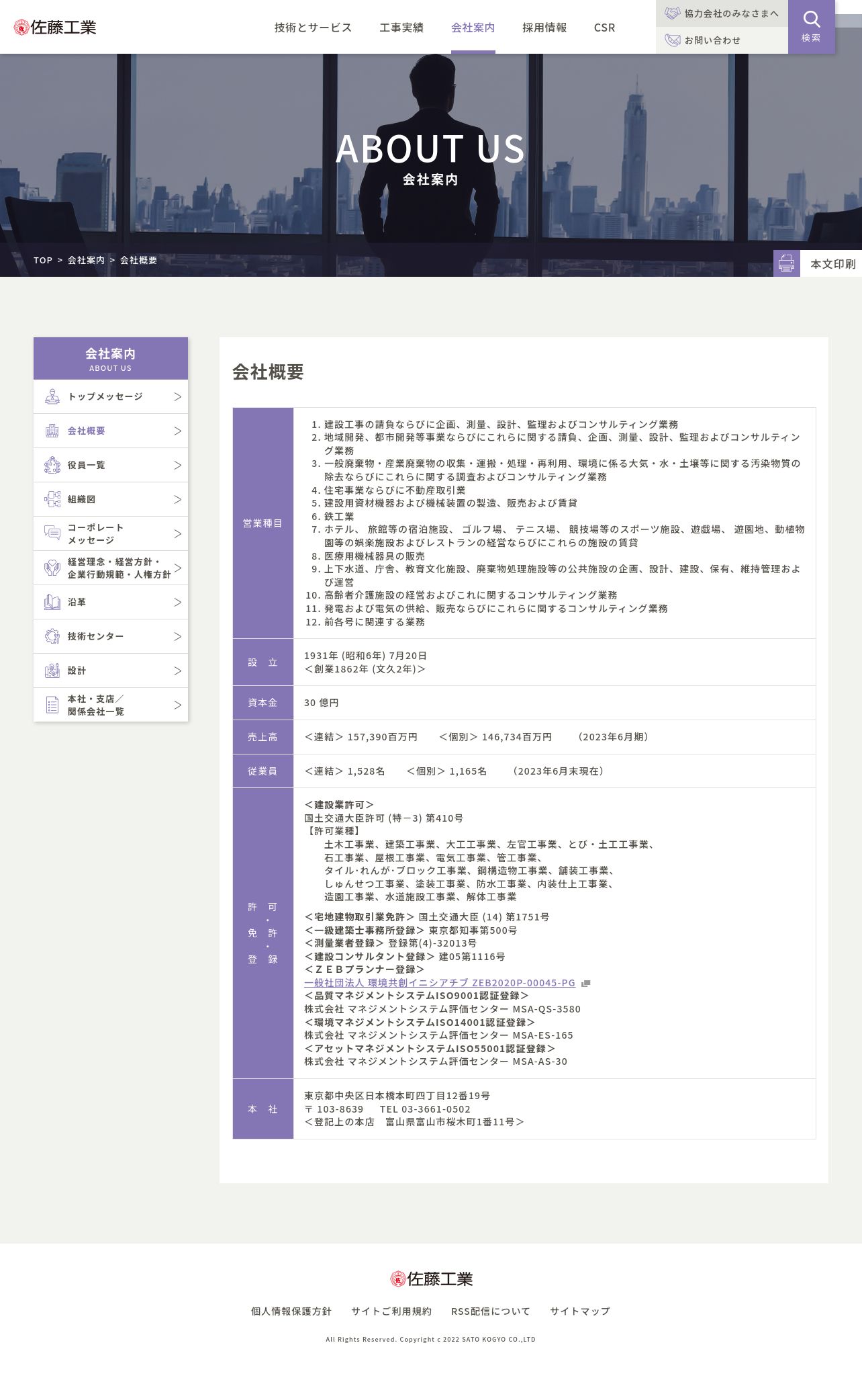Expand the chevron on the トップメッセージ row
The height and width of the screenshot is (1384, 862).
[x=178, y=396]
